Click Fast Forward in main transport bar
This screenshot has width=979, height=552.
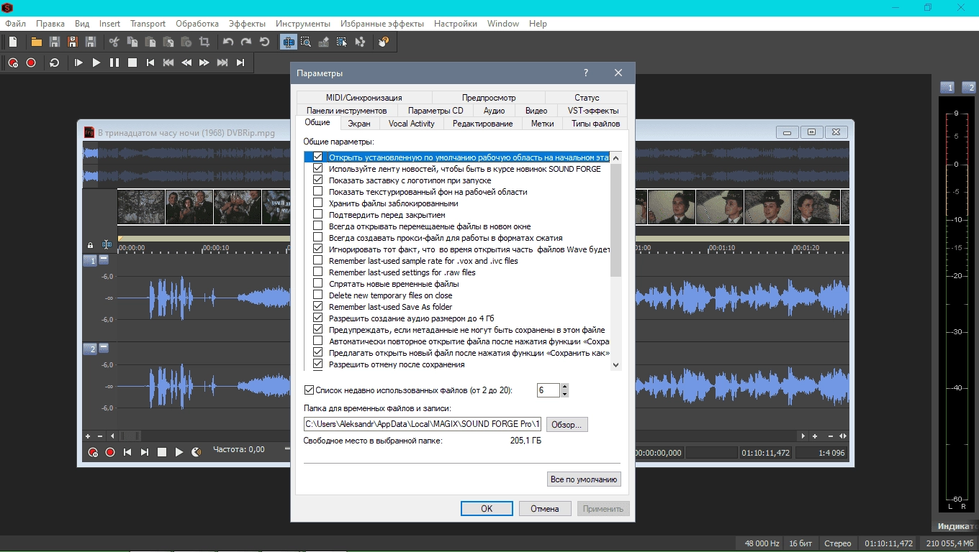[x=204, y=63]
